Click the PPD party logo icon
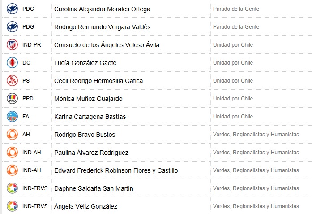 pyautogui.click(x=12, y=99)
